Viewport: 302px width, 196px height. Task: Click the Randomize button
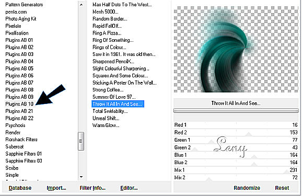click(x=247, y=188)
